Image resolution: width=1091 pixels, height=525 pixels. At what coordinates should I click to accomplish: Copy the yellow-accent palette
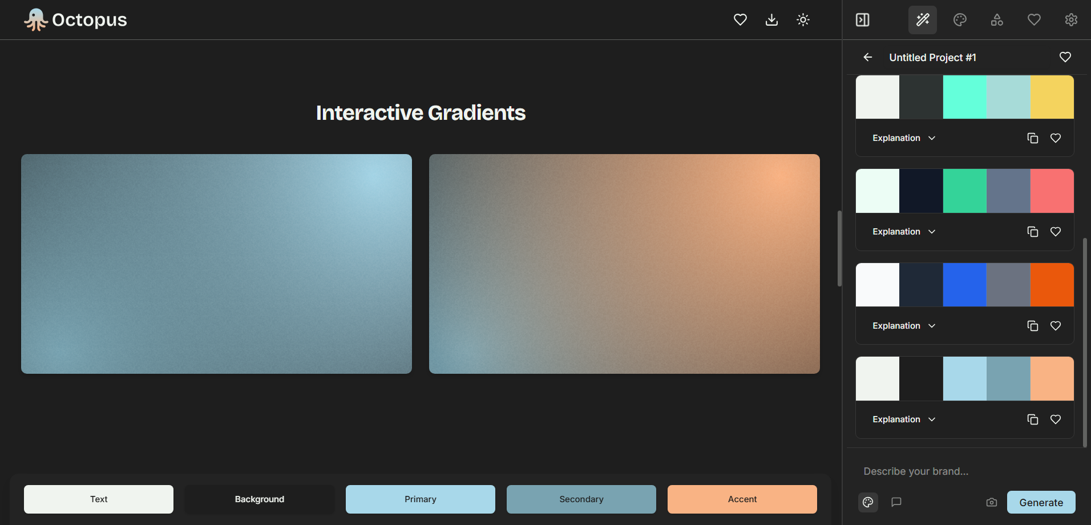pos(1032,138)
